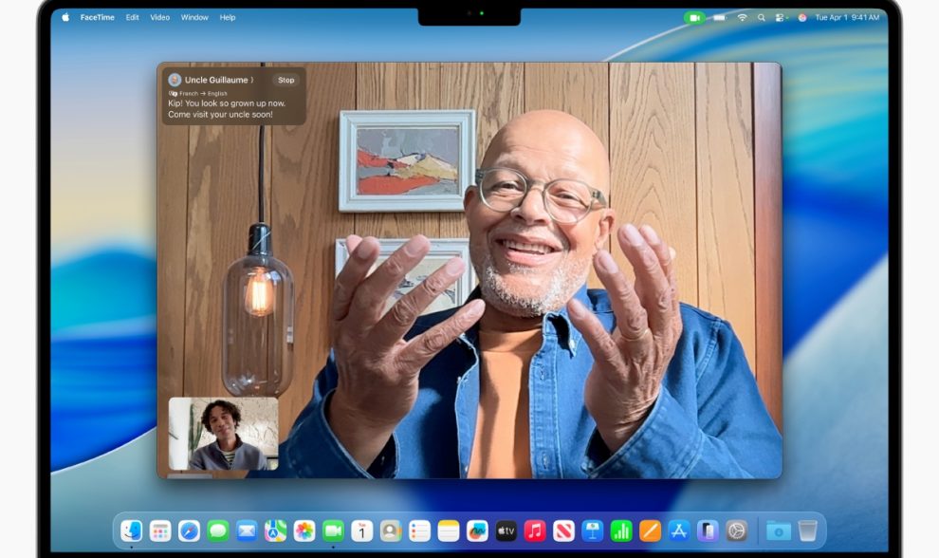The height and width of the screenshot is (558, 939).
Task: Launch Music app from the Dock
Action: click(535, 530)
